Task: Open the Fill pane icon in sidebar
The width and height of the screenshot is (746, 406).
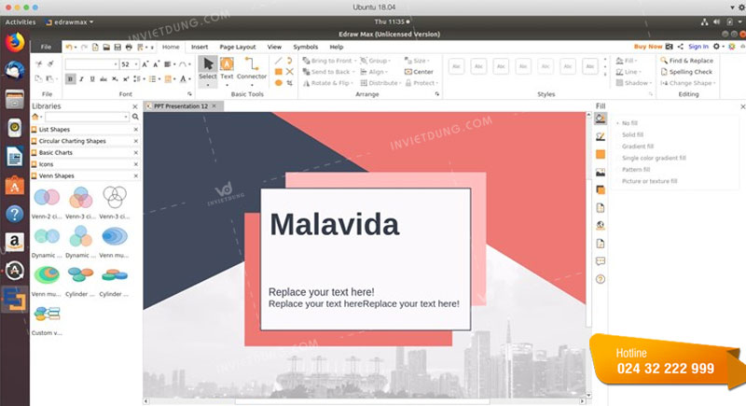Action: (601, 119)
